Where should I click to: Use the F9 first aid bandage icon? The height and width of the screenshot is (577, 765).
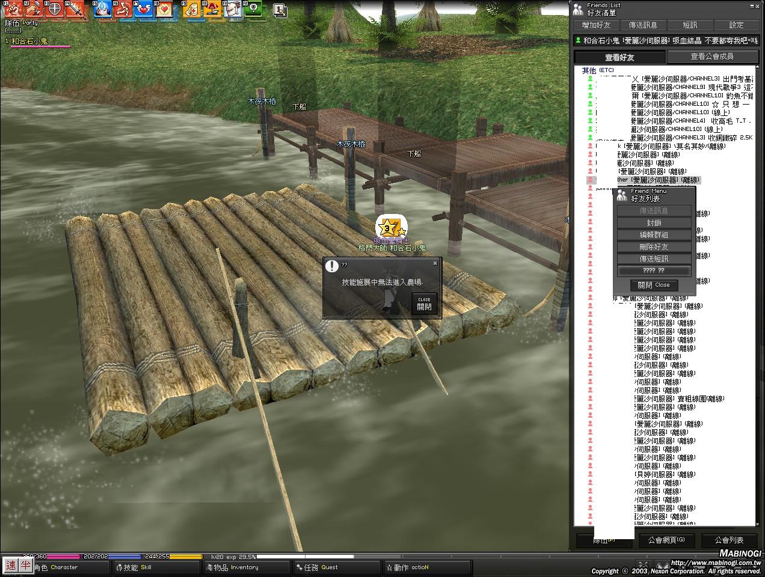point(192,9)
